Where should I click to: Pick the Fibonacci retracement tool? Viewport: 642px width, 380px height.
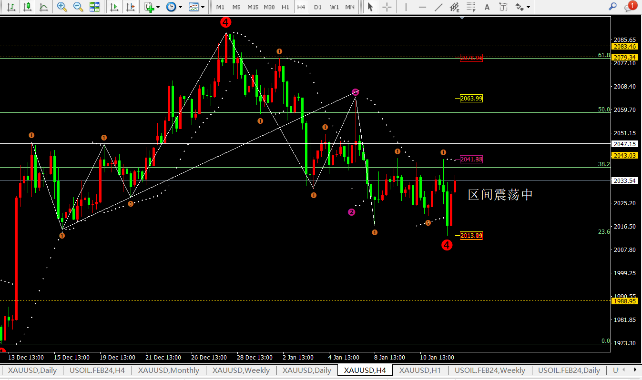471,7
